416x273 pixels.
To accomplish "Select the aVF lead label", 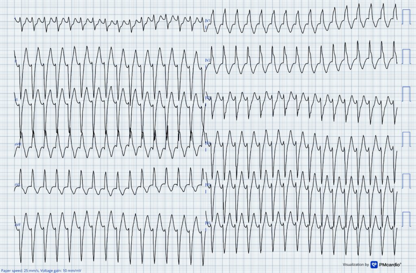I will click(x=17, y=225).
